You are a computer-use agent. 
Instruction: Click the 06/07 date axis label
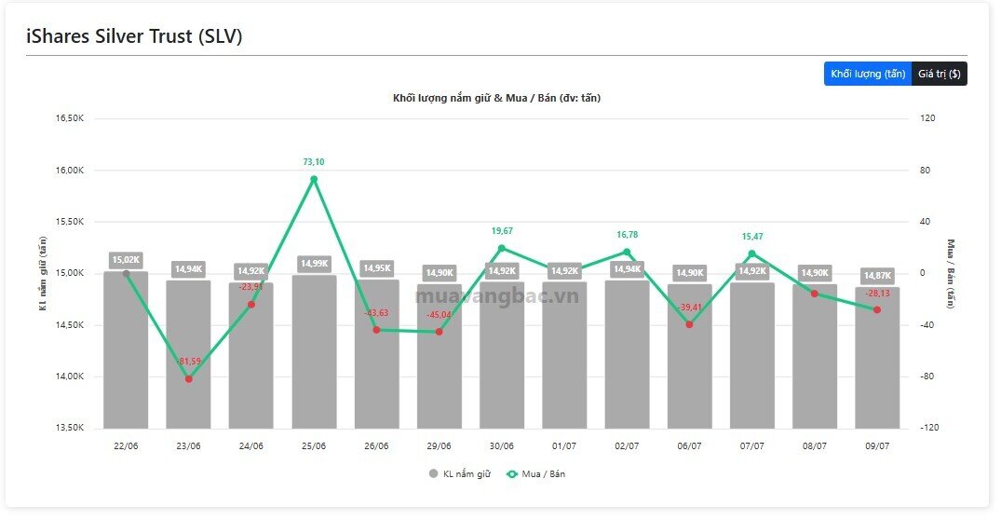pos(689,445)
